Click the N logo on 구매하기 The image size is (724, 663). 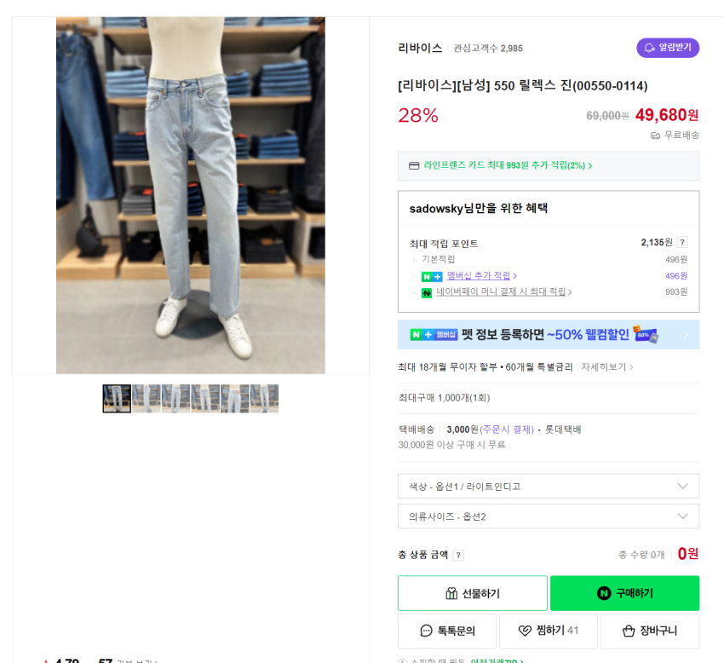point(604,594)
